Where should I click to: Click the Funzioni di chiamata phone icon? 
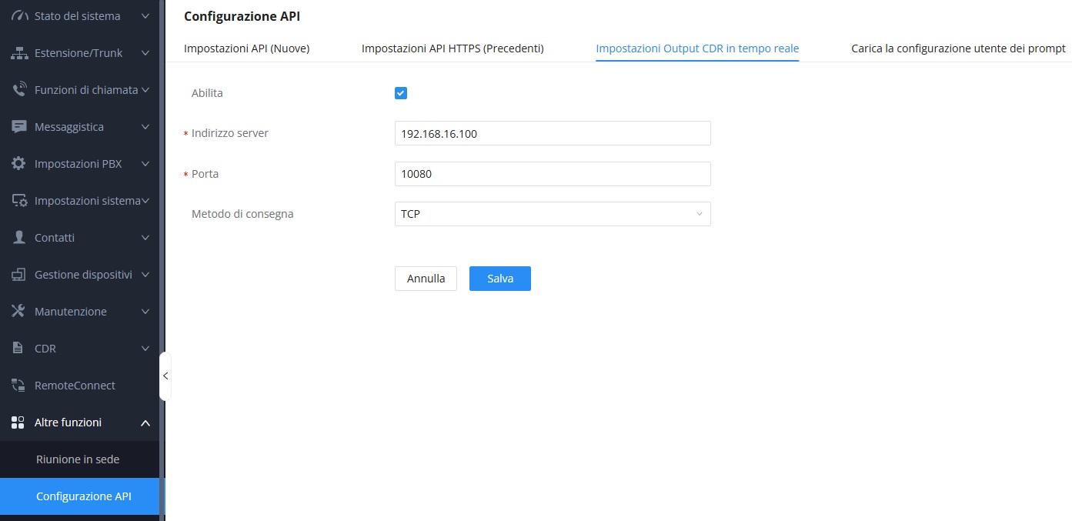click(x=19, y=90)
